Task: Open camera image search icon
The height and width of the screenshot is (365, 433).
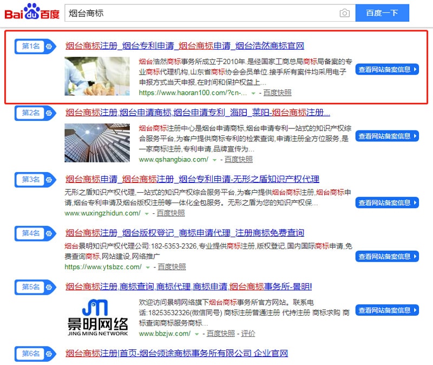Action: coord(344,13)
